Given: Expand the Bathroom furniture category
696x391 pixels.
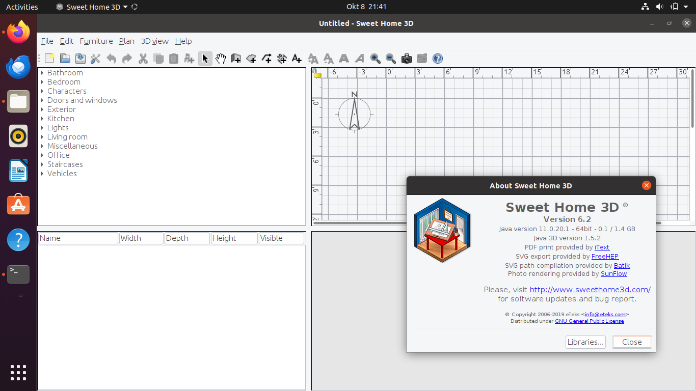Looking at the screenshot, I should 42,73.
